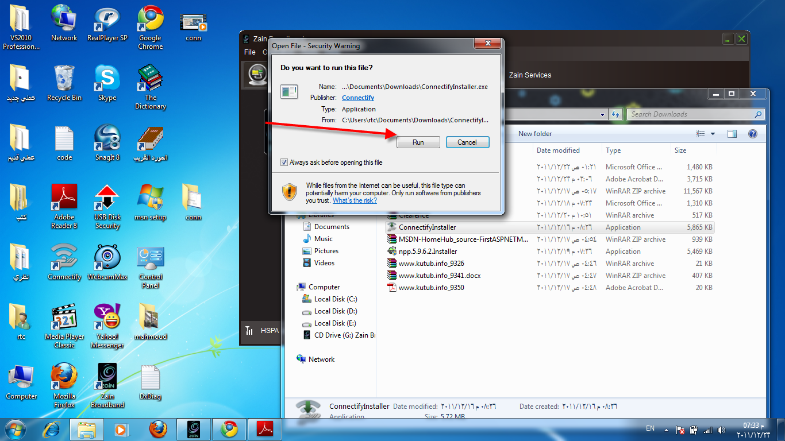Viewport: 785px width, 441px height.
Task: Open Zain Services in the Zain window
Action: coord(530,75)
